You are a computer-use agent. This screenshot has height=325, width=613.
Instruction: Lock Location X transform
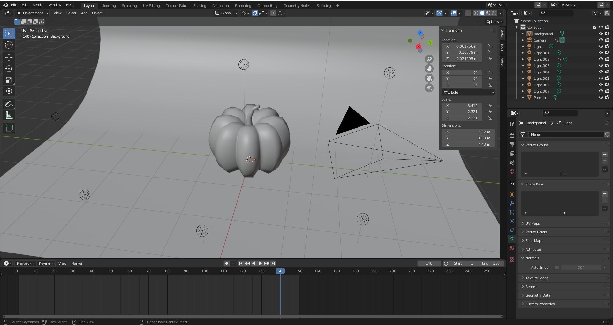click(489, 46)
